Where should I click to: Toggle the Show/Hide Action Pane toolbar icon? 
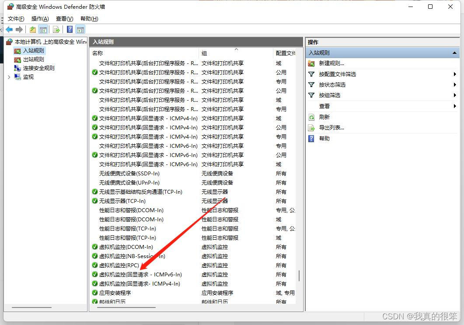80,29
